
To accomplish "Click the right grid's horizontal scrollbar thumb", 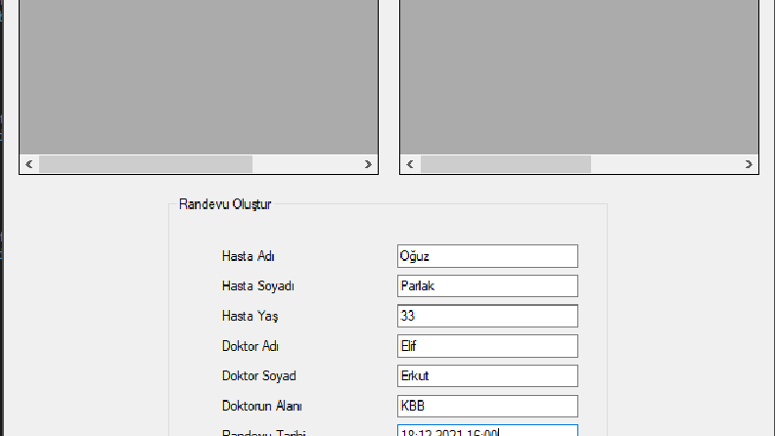I will (x=506, y=164).
